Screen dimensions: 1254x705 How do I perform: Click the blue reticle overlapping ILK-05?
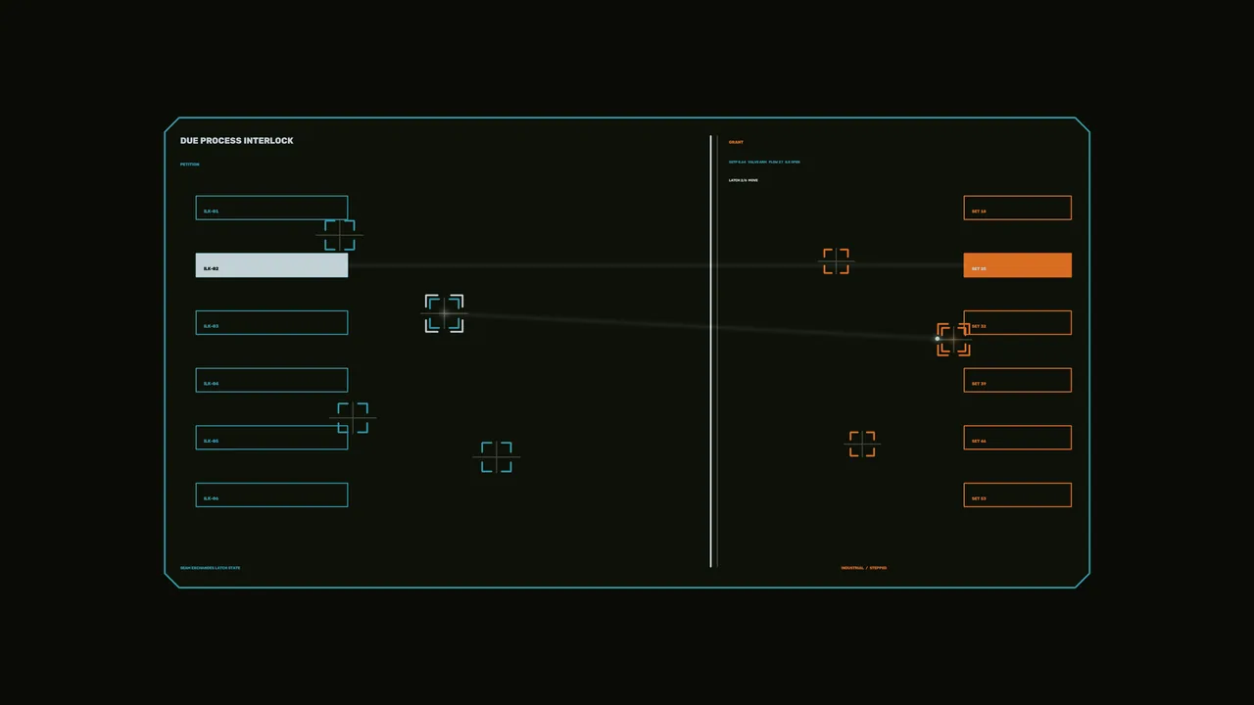click(x=353, y=418)
